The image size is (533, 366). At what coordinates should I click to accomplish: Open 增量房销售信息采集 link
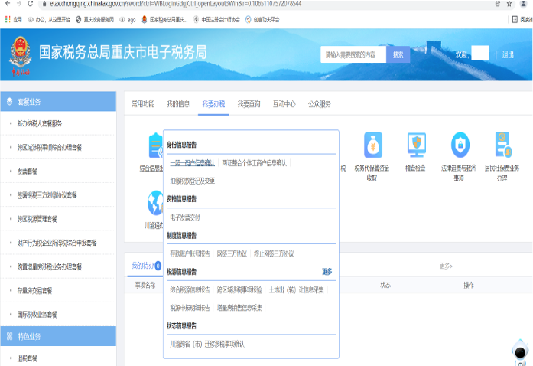click(x=239, y=308)
